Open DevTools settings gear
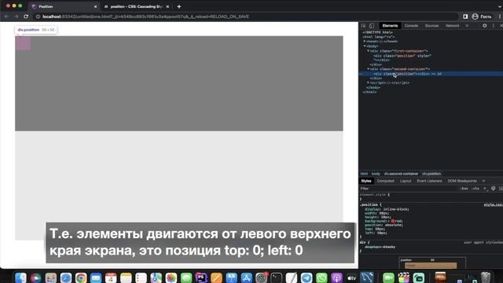The width and height of the screenshot is (503, 283). pos(485,26)
